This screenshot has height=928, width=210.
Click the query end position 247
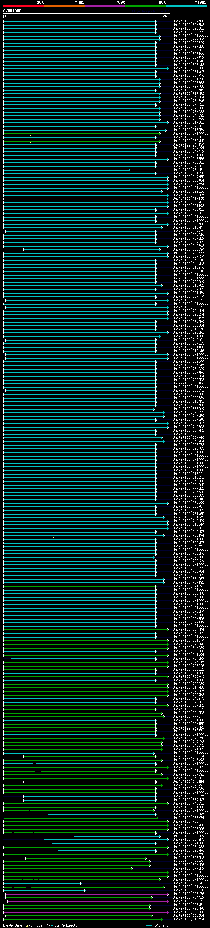pyautogui.click(x=166, y=16)
